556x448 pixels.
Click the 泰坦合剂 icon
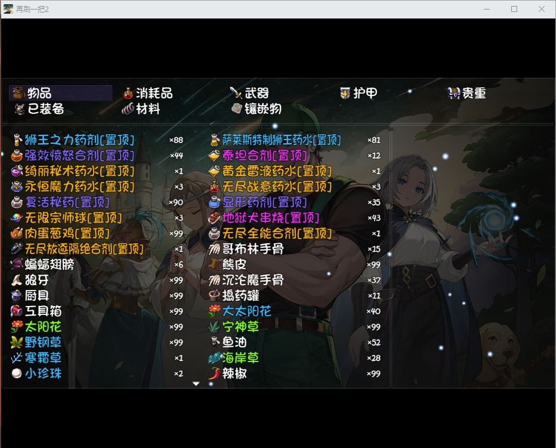pos(214,155)
